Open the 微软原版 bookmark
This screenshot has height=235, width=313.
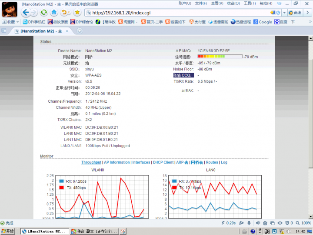[58, 22]
